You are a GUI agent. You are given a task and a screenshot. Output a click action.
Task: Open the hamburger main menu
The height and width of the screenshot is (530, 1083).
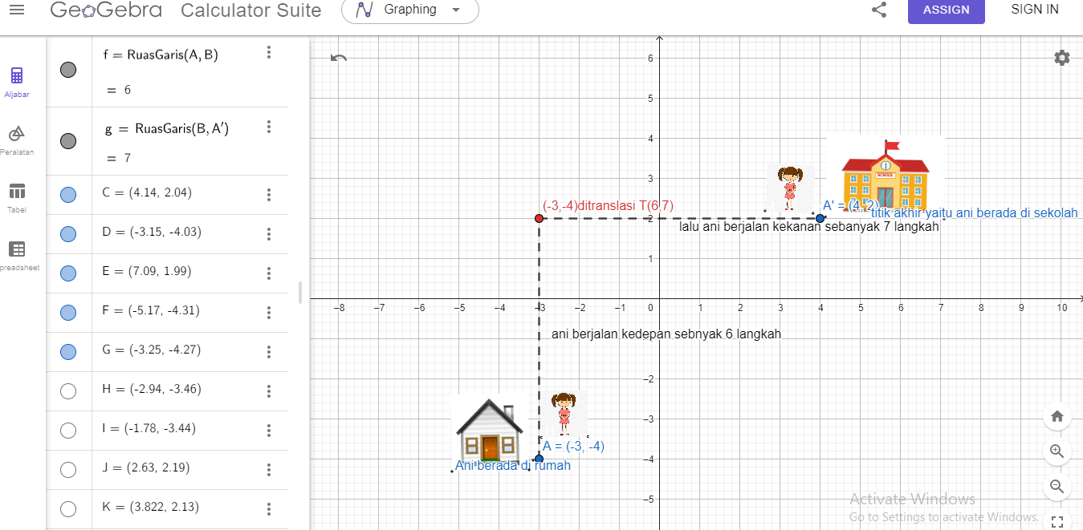tap(16, 10)
